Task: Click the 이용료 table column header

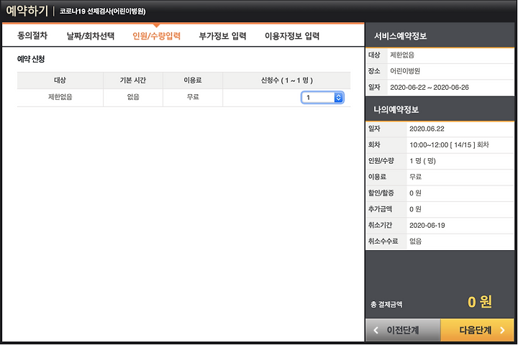Action: point(193,80)
